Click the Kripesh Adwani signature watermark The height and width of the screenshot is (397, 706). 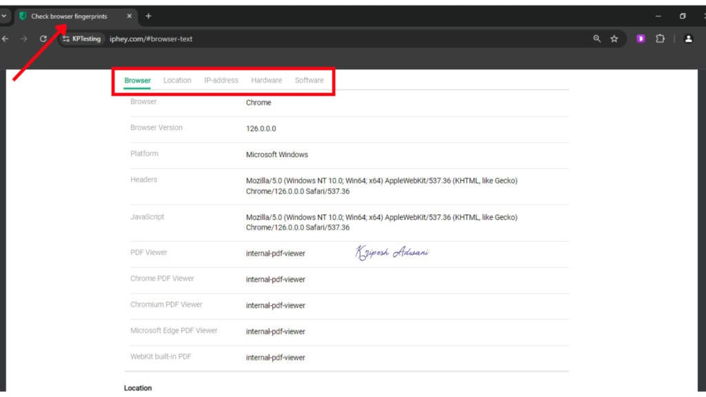(392, 252)
